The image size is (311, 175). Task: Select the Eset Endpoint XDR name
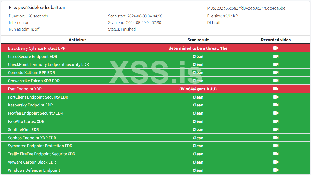point(25,89)
